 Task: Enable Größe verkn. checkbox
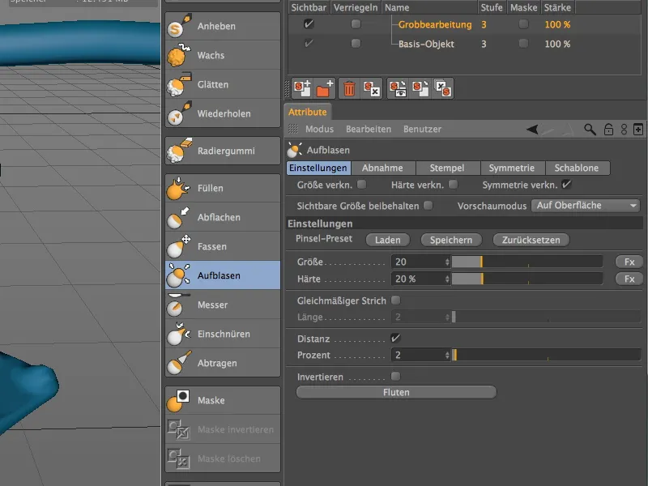point(361,185)
